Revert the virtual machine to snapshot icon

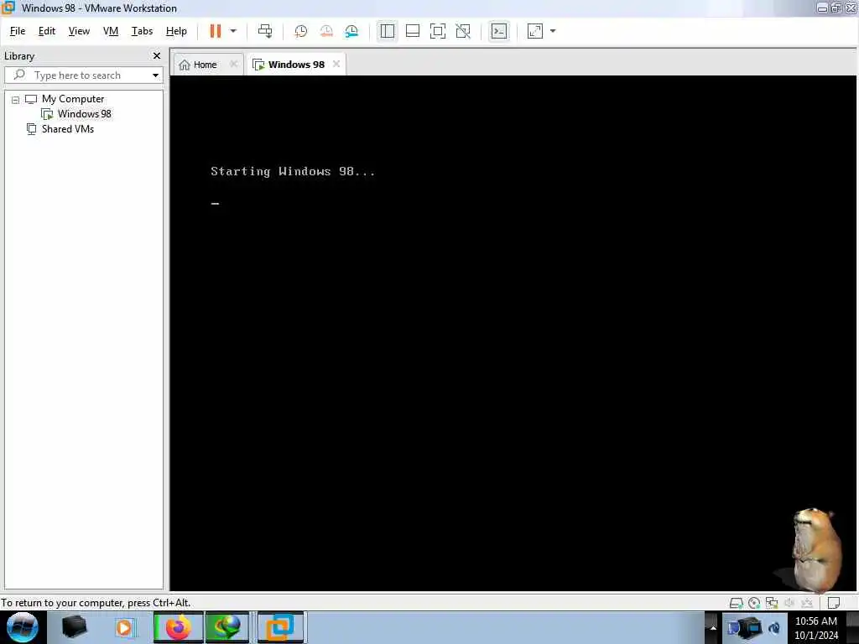tap(326, 31)
